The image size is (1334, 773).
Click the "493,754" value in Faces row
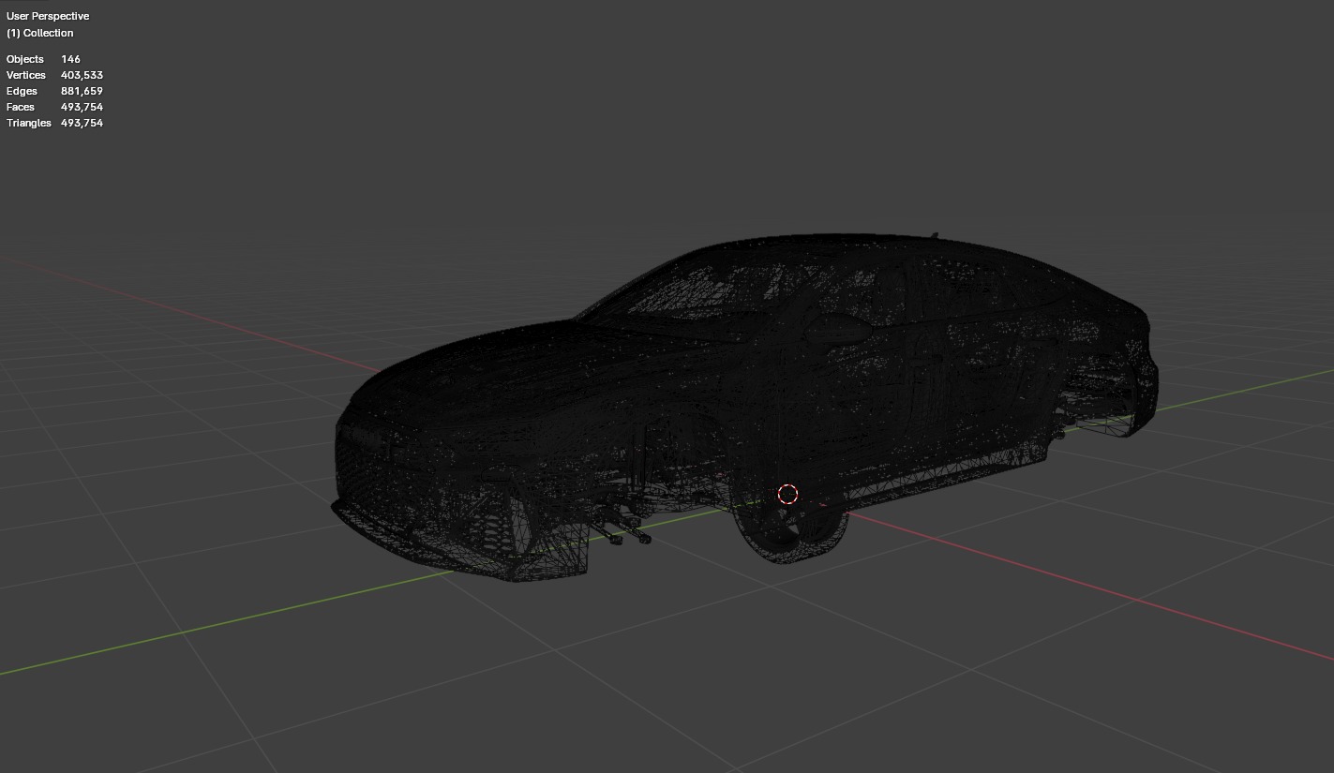click(82, 107)
